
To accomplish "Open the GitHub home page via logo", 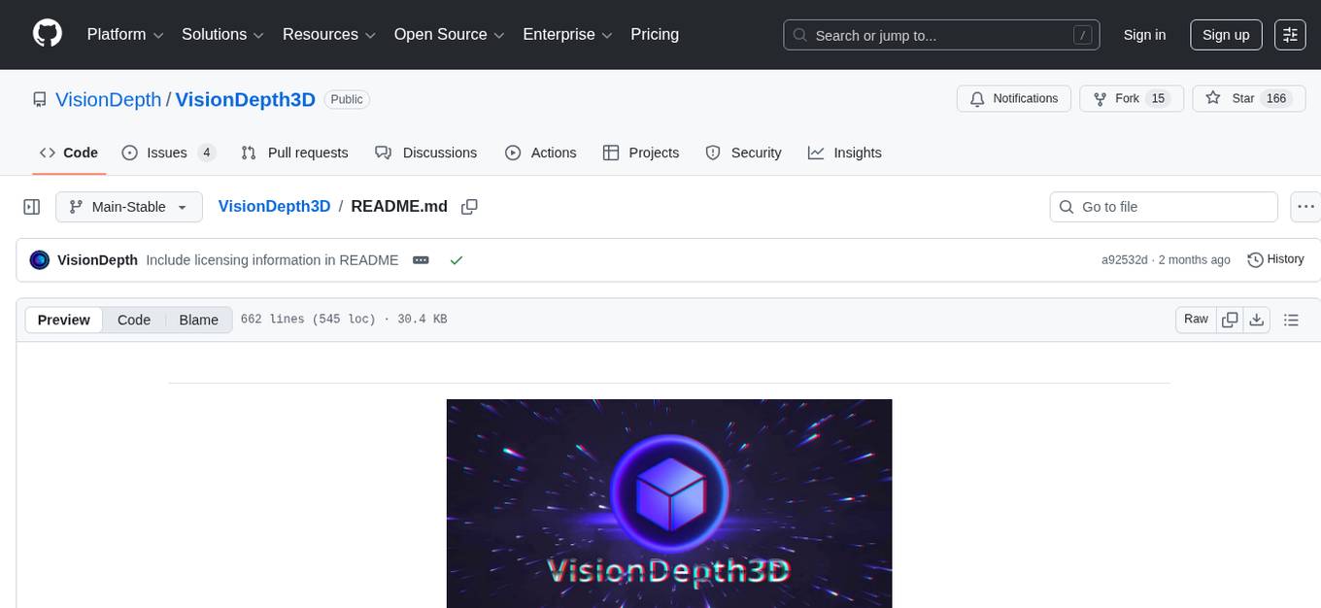I will 47,34.
